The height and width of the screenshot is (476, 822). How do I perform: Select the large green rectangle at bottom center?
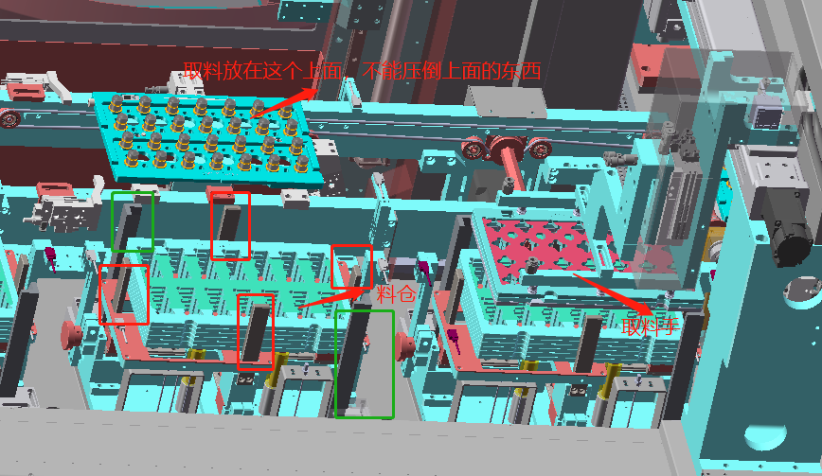tap(365, 363)
